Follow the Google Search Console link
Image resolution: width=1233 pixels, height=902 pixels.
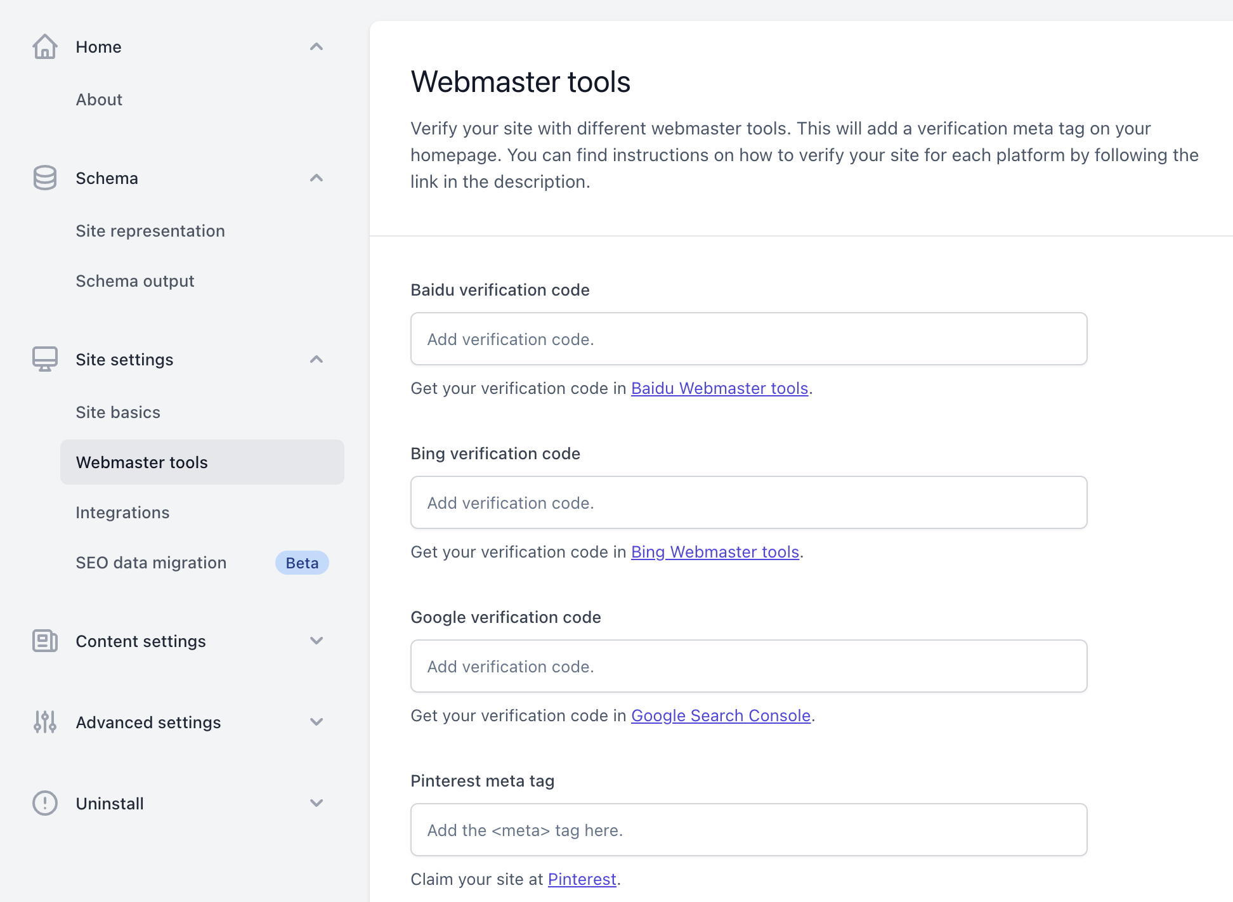click(x=721, y=716)
